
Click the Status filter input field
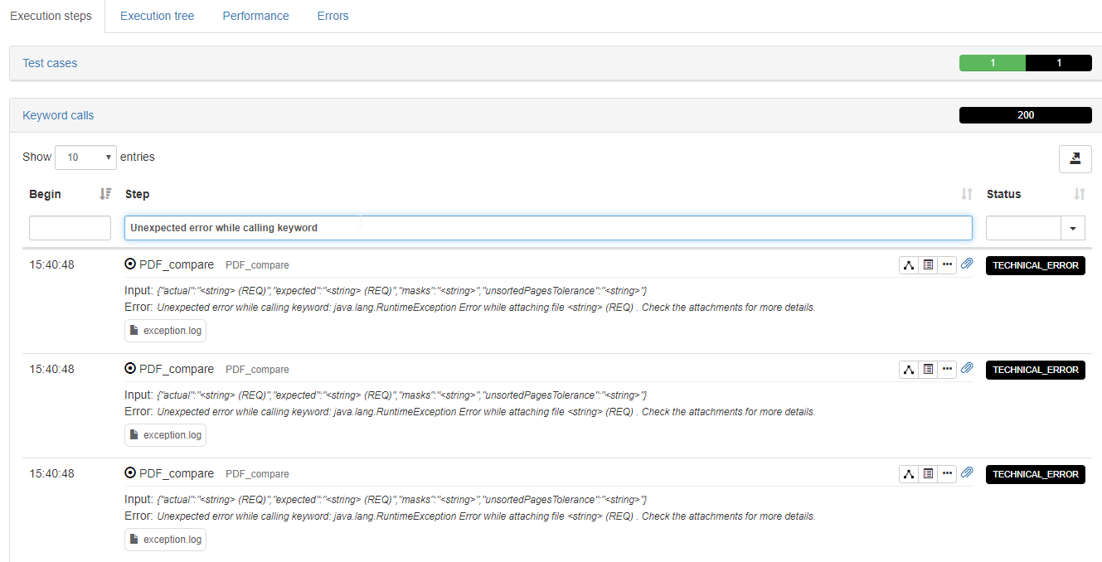[x=1023, y=228]
